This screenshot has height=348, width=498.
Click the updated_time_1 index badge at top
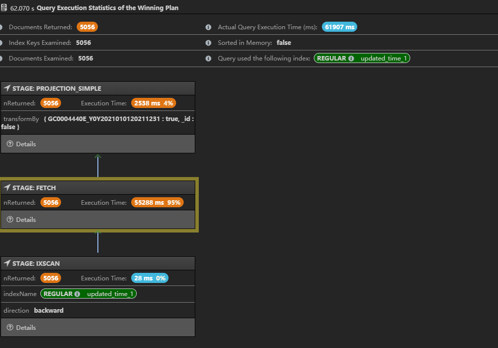pyautogui.click(x=362, y=59)
